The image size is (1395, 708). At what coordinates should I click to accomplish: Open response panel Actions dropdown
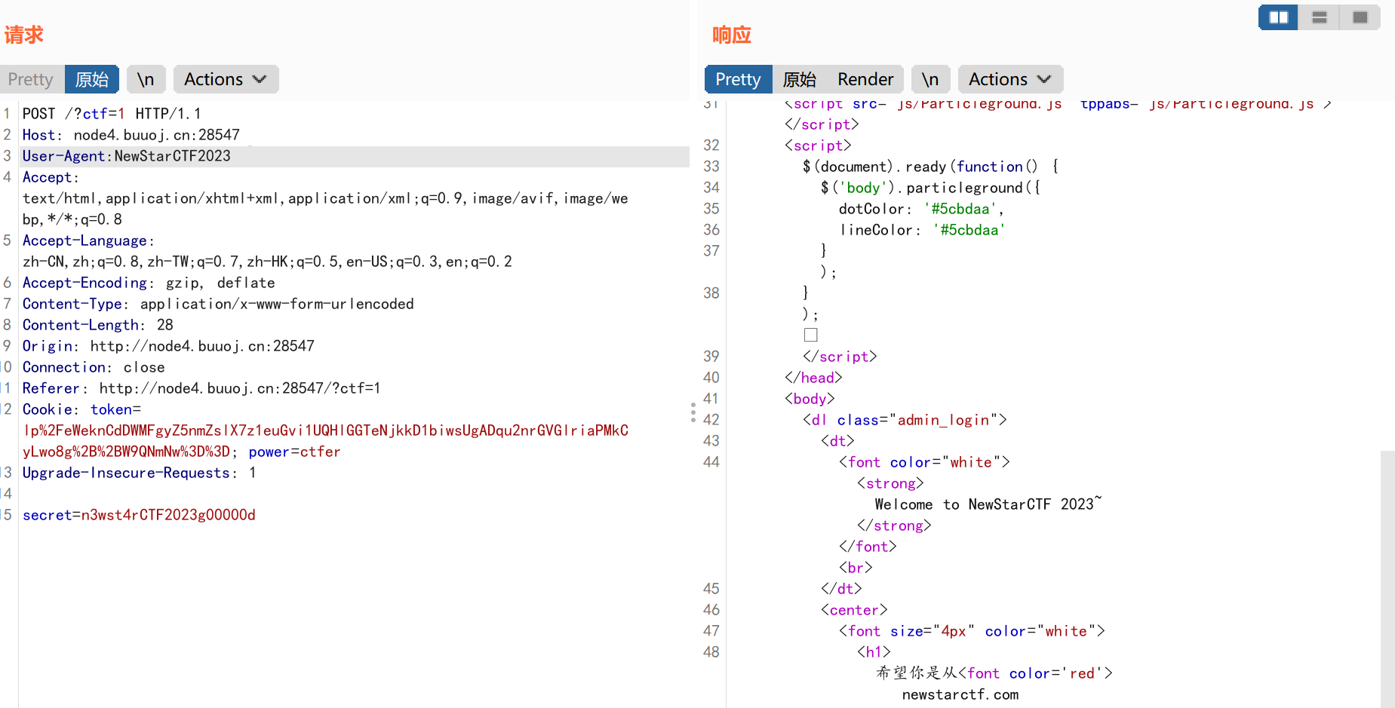(1010, 79)
